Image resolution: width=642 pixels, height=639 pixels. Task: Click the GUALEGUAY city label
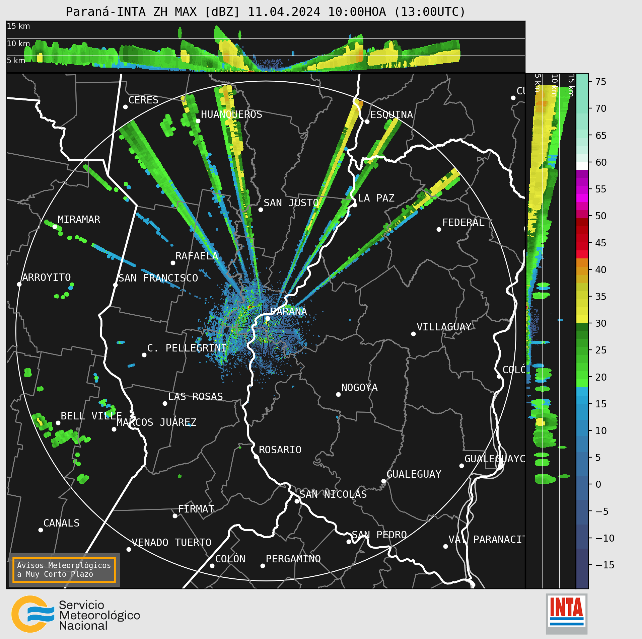414,474
